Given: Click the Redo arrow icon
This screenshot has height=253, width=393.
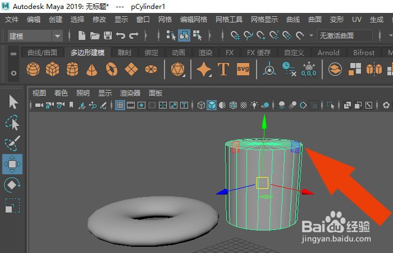Looking at the screenshot, I should (x=134, y=35).
